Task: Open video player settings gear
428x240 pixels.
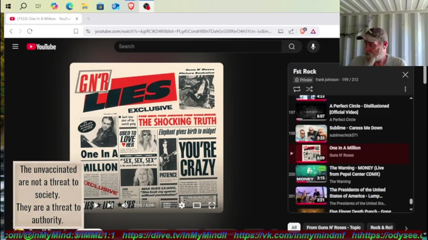Action: coord(182,205)
